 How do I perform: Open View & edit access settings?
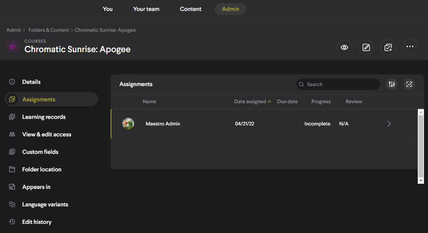coord(47,134)
